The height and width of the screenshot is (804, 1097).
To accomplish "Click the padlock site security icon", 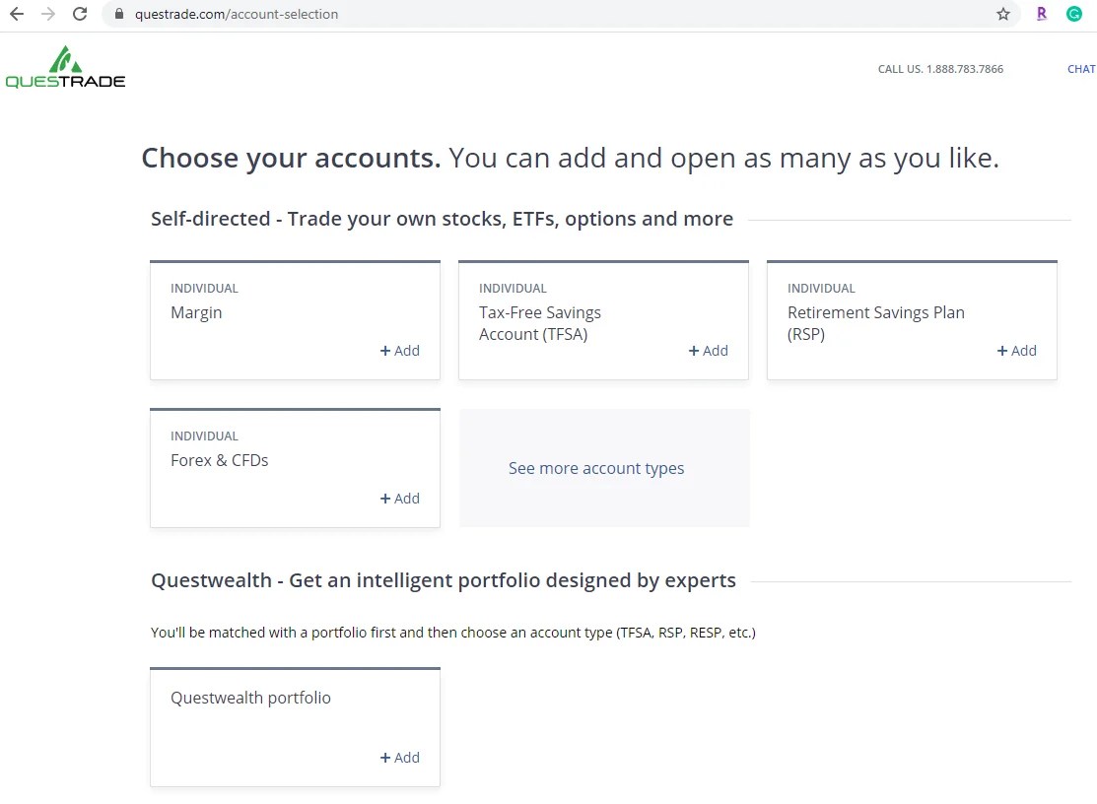I will (119, 14).
